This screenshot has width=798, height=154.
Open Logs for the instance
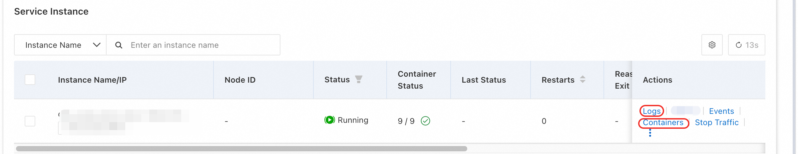651,111
